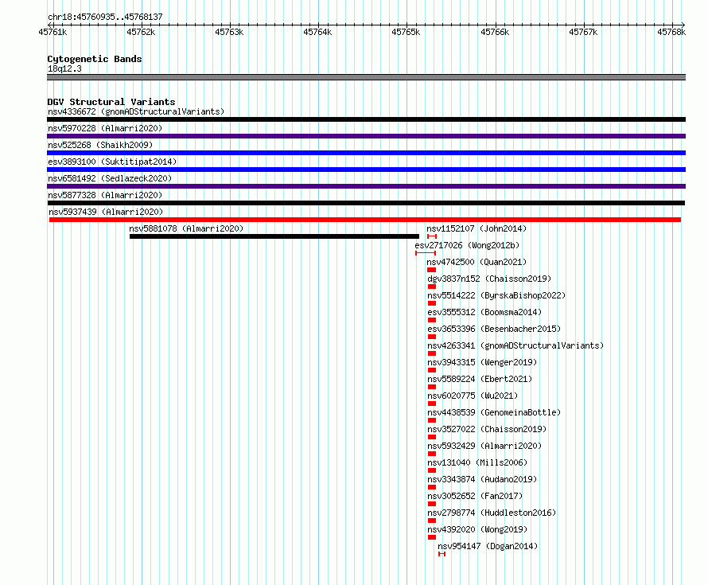708x585 pixels.
Task: Open the nsv5514222 (ByrskaBishop2022) variant
Action: (496, 295)
